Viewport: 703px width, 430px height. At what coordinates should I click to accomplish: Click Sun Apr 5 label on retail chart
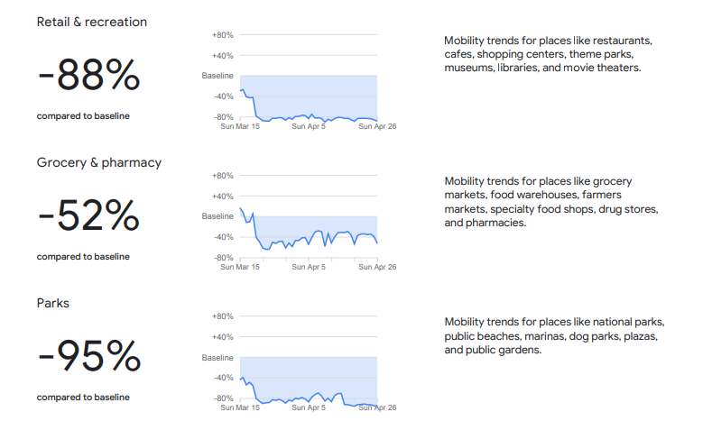[309, 126]
